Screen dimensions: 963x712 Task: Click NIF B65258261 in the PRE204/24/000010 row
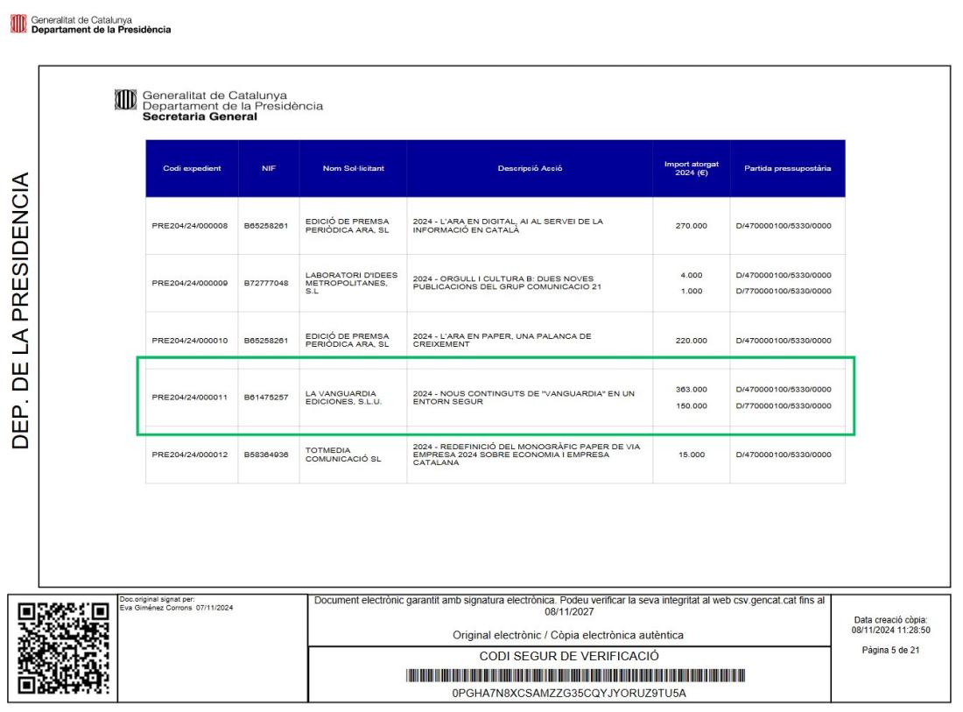tap(266, 341)
